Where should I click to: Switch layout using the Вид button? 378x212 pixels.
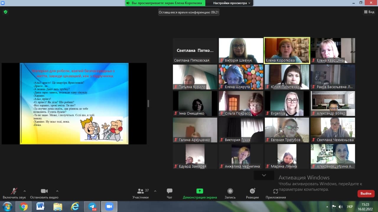369,12
